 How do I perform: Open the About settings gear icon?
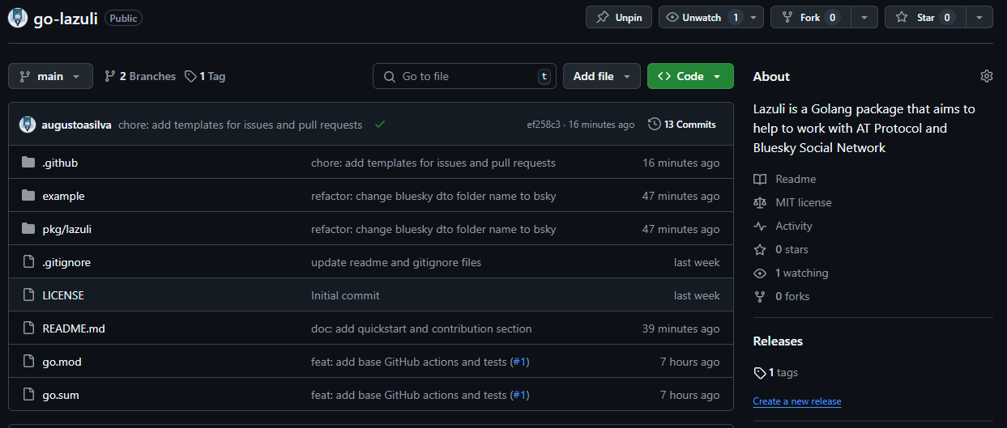pyautogui.click(x=986, y=76)
